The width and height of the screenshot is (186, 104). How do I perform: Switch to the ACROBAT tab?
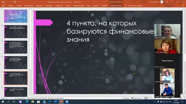pyautogui.click(x=104, y=5)
